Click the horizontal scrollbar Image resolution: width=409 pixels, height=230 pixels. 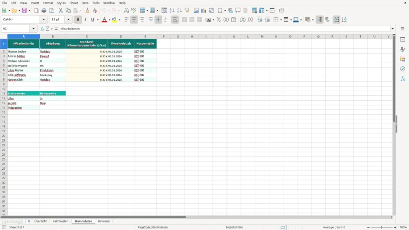pyautogui.click(x=93, y=217)
